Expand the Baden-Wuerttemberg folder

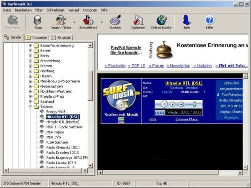point(31,46)
